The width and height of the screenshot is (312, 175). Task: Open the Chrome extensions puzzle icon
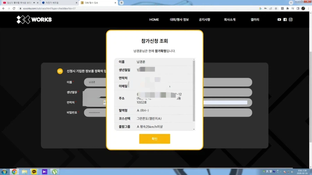coord(287,8)
